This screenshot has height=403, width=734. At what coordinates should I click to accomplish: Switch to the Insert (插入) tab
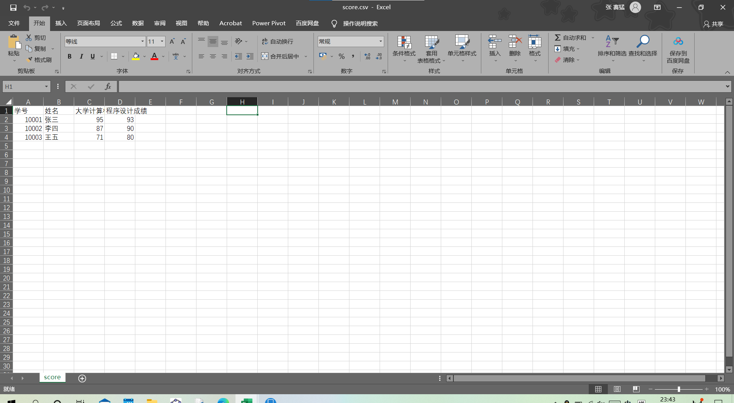click(61, 23)
